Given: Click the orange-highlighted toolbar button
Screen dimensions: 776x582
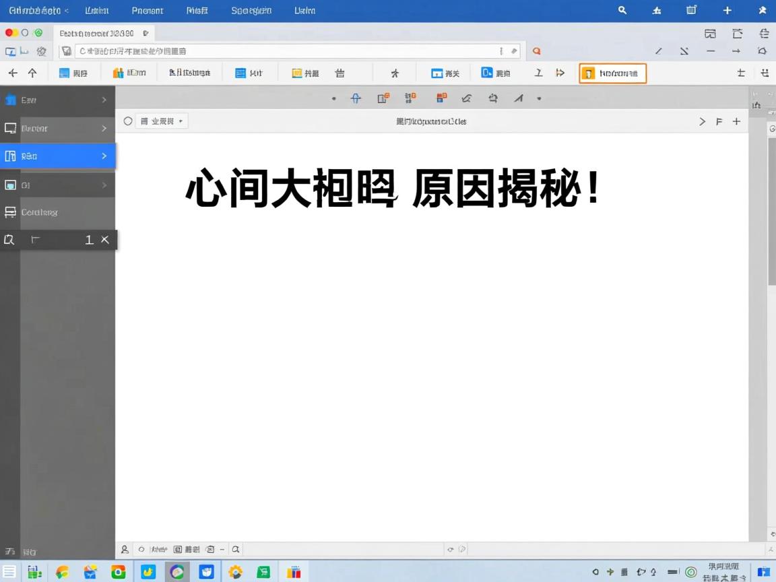Looking at the screenshot, I should (x=612, y=73).
